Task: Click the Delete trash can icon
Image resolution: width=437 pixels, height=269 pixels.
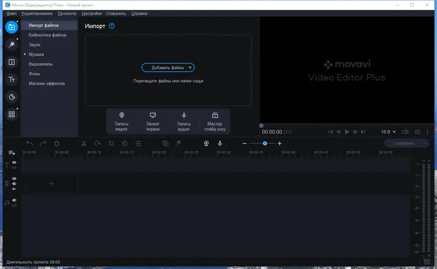Action: (57, 143)
